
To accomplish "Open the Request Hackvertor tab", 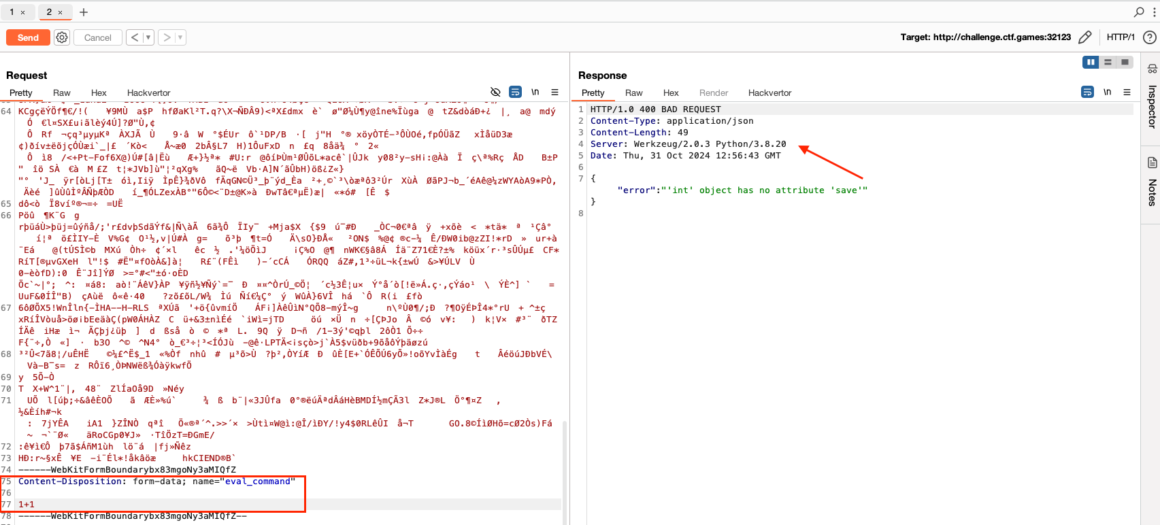I will pos(148,92).
